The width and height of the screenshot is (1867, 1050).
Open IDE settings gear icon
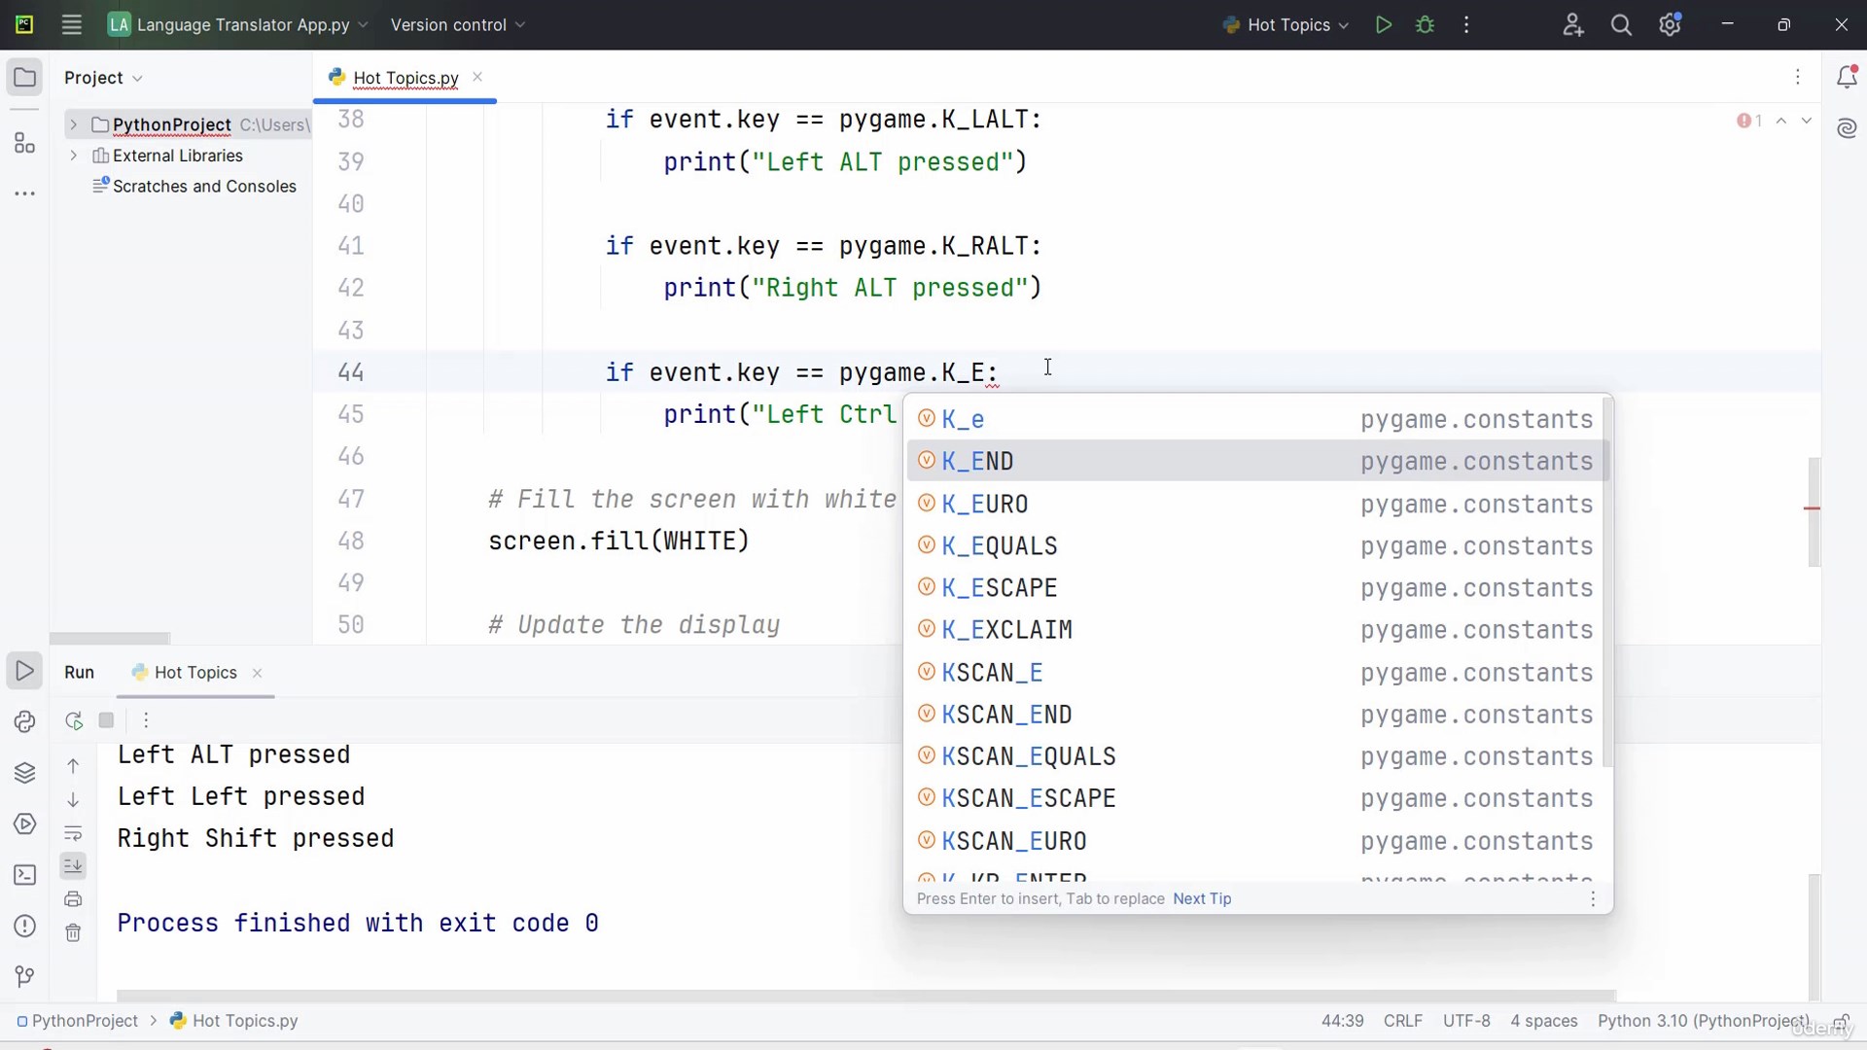coord(1671,25)
